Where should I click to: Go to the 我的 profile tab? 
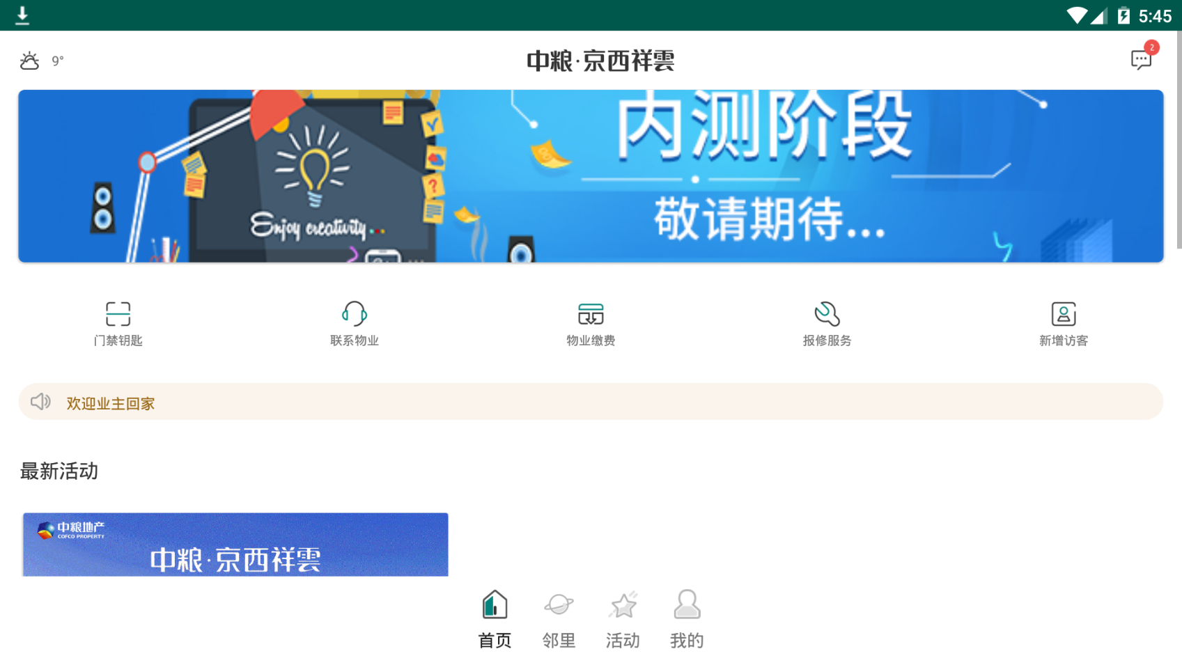[x=687, y=620]
